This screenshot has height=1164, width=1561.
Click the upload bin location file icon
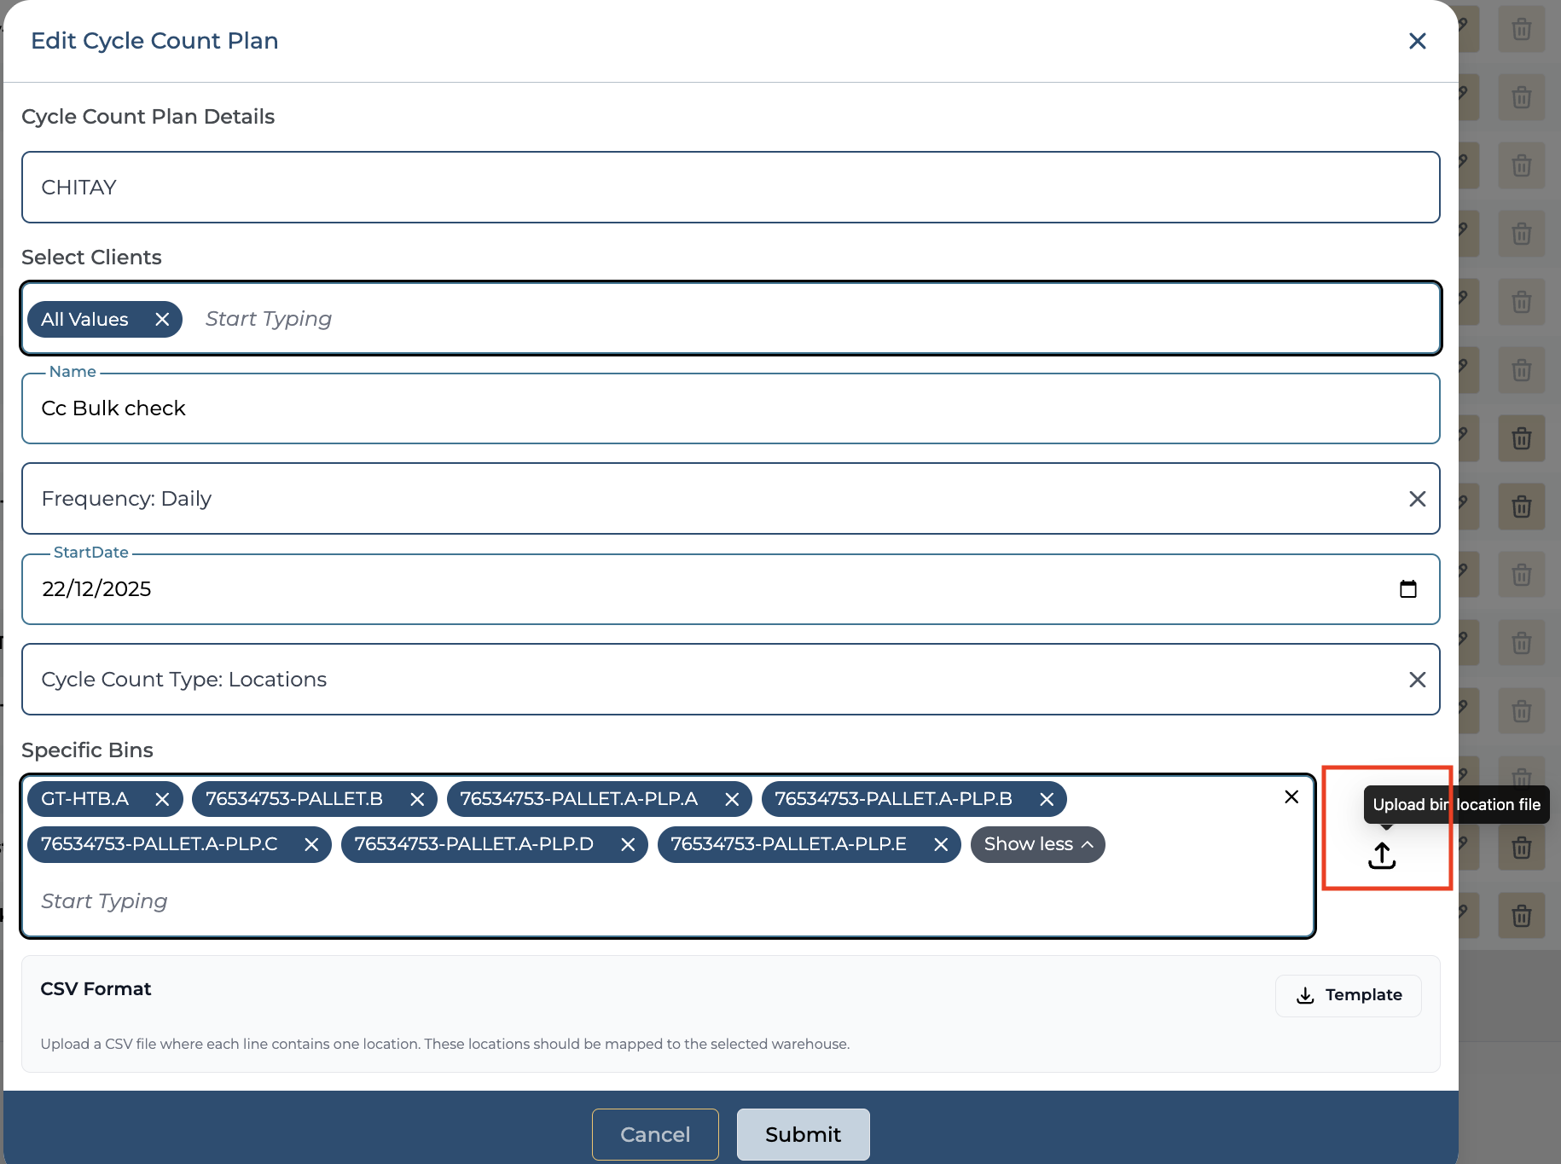(x=1382, y=855)
